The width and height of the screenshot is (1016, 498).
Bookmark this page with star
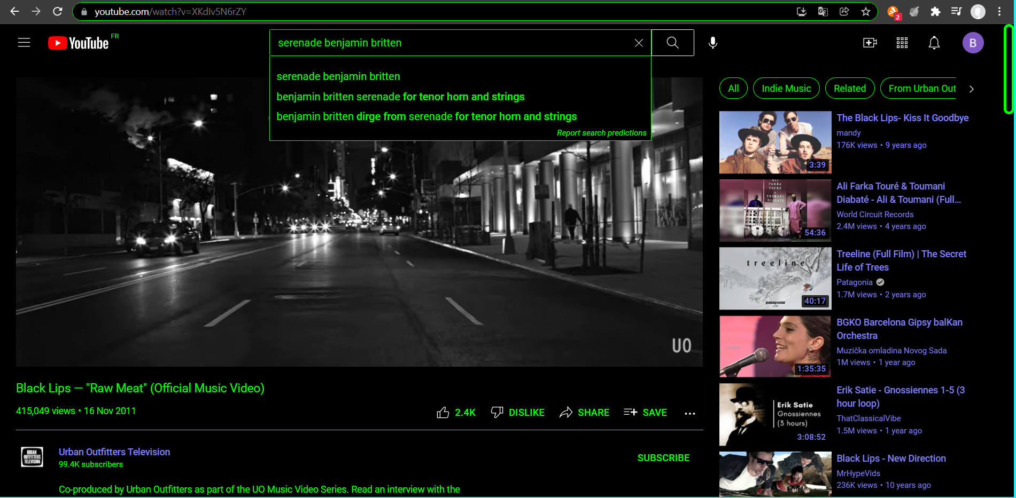pos(866,11)
